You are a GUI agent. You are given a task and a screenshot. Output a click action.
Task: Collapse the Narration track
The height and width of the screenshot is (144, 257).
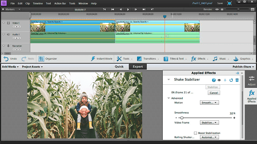coord(3,46)
